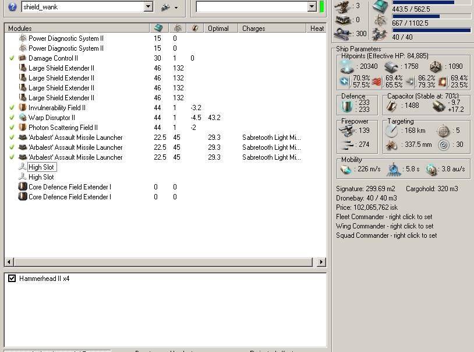Sort by the Modules column header
This screenshot has width=474, height=352.
click(x=77, y=28)
